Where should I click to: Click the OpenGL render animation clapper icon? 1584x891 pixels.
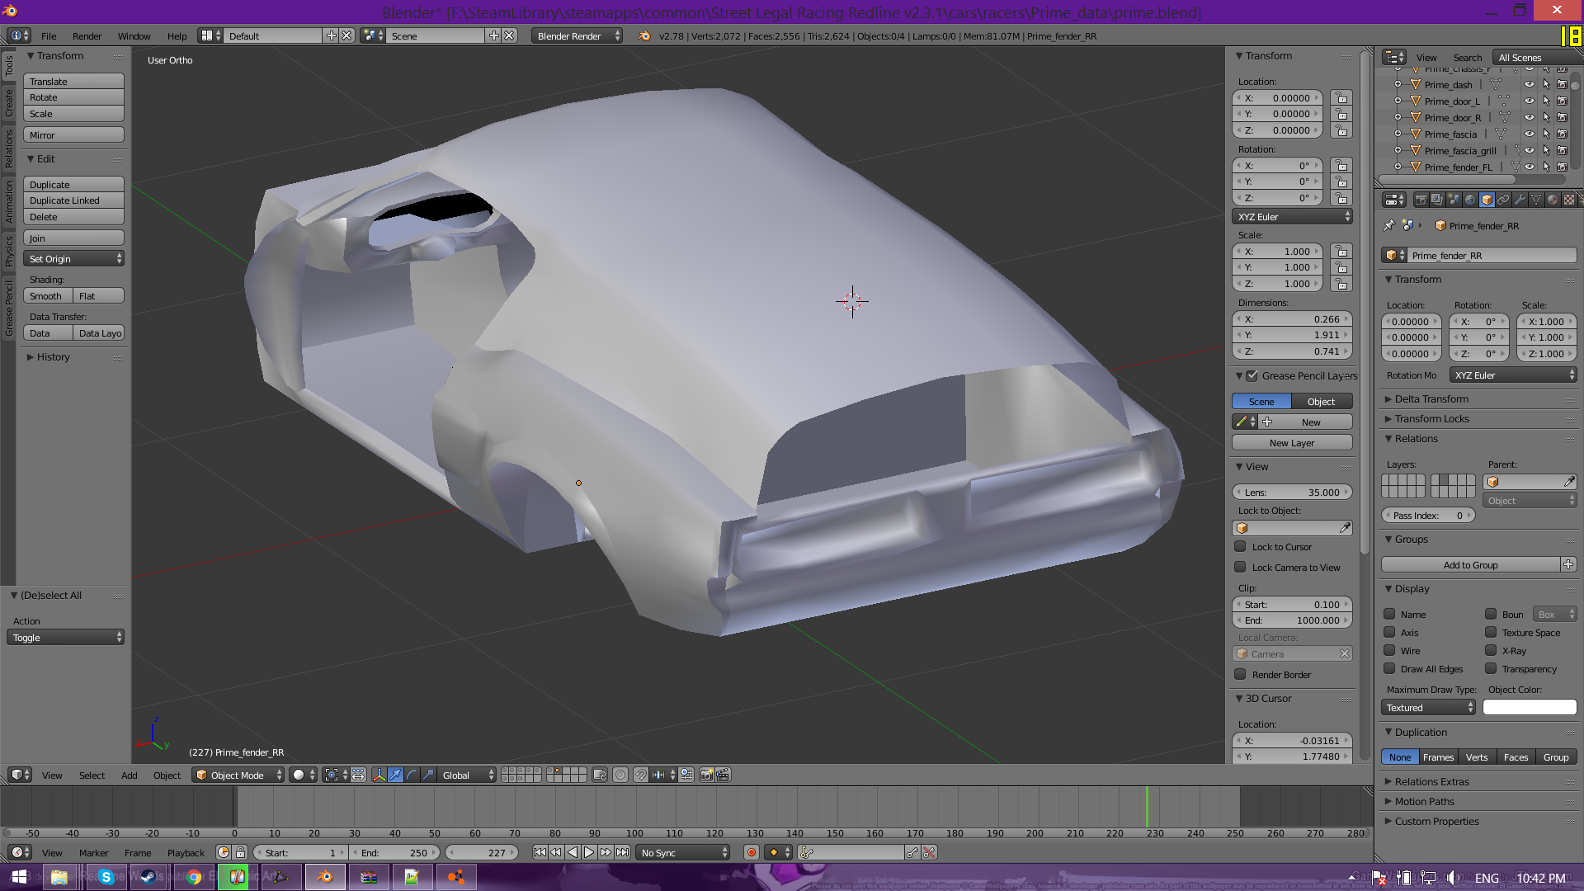(723, 775)
